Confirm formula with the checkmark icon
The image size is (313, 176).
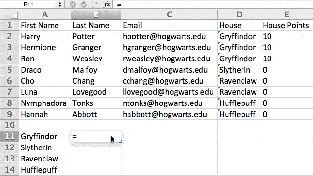[84, 4]
